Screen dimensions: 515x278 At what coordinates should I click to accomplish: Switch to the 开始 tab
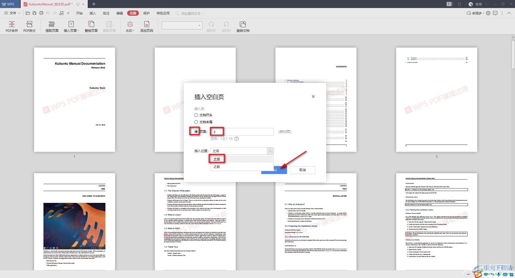pyautogui.click(x=79, y=13)
